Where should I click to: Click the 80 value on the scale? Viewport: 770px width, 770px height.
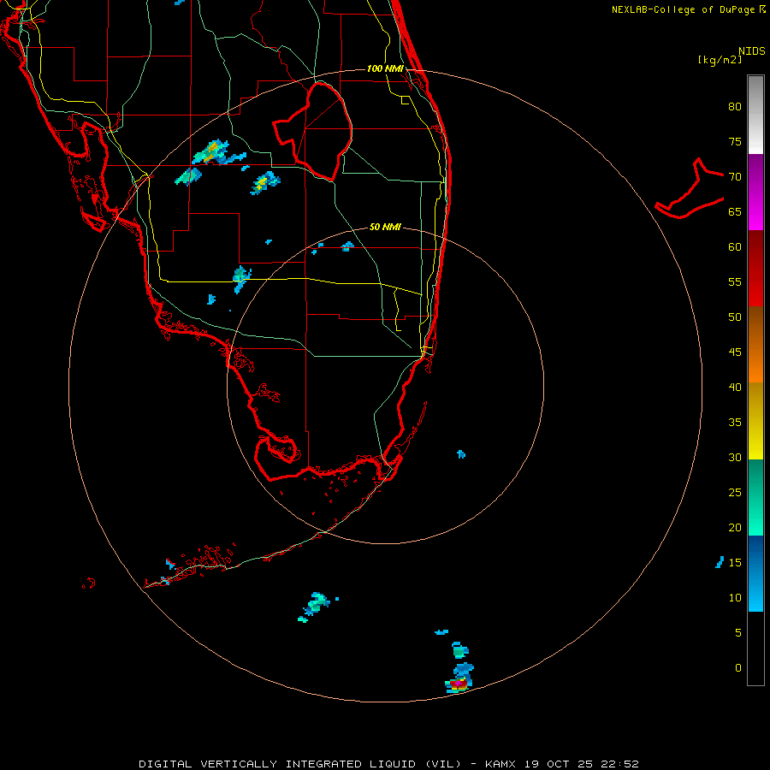735,107
